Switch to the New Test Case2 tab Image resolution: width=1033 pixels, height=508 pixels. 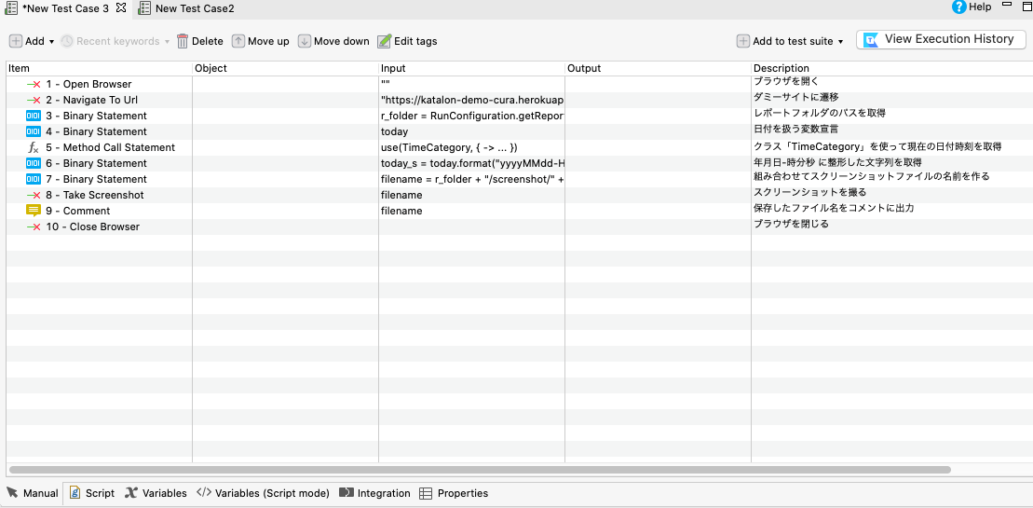186,7
